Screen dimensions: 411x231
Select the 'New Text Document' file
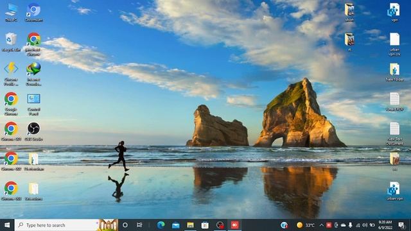coord(394,133)
